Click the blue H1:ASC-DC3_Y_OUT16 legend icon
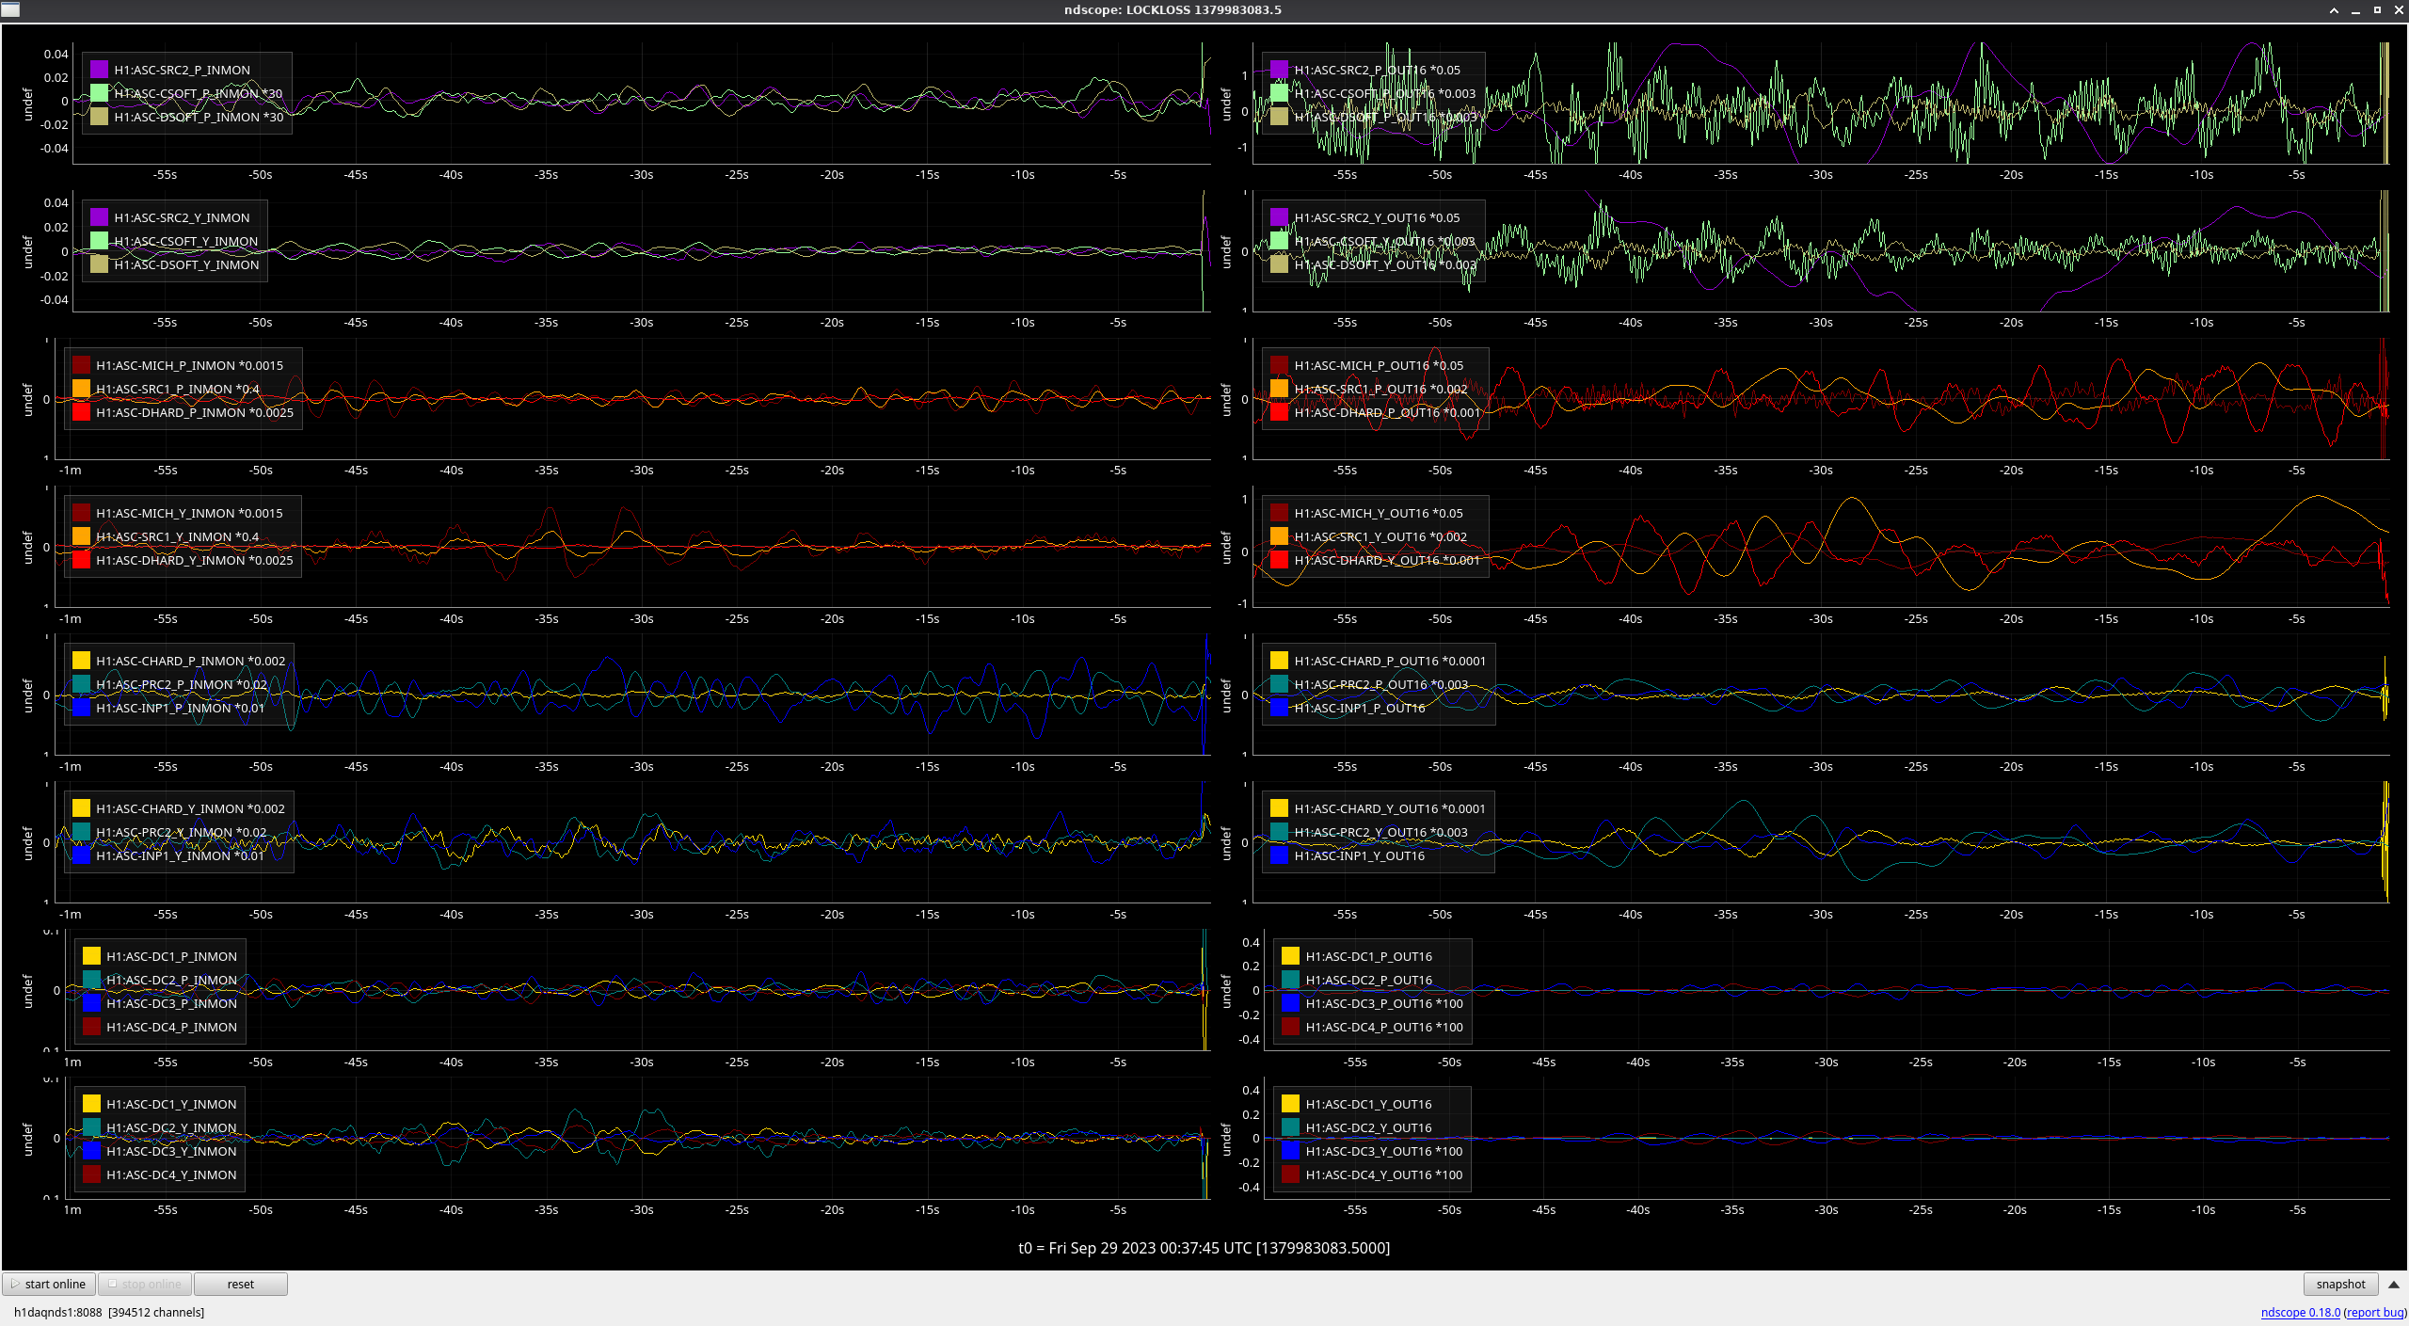Viewport: 2409px width, 1326px height. [x=1290, y=1151]
